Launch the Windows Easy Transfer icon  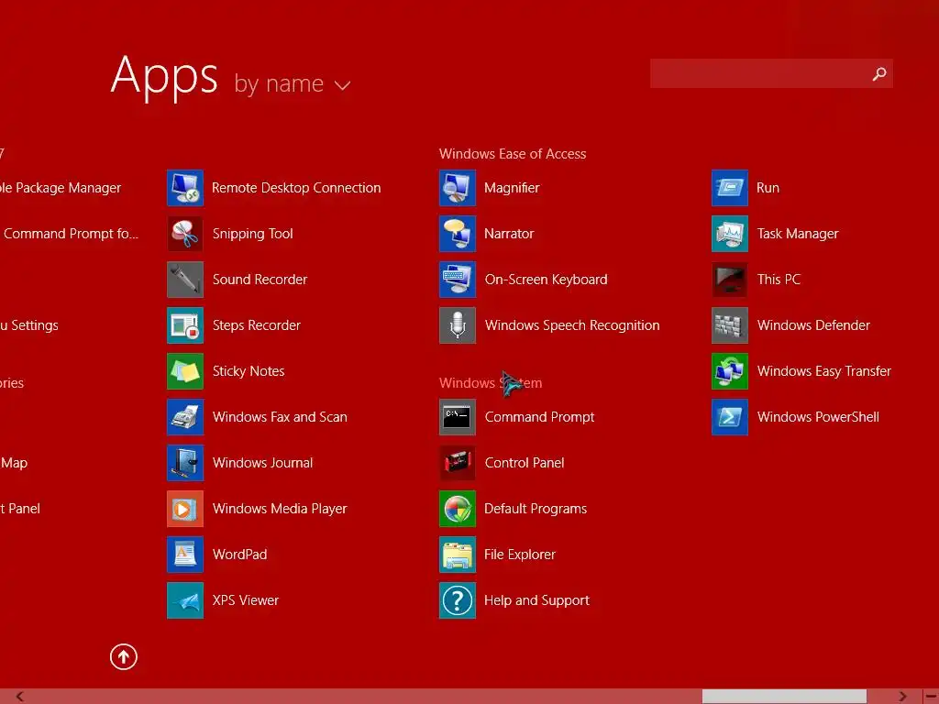click(x=730, y=371)
